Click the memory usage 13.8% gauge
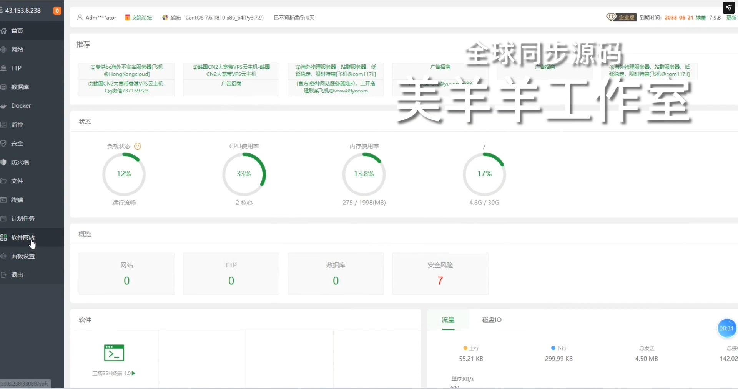Screen dimensions: 738x389 [364, 174]
